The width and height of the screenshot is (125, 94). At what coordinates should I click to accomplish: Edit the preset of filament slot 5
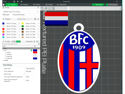(x=20, y=29)
